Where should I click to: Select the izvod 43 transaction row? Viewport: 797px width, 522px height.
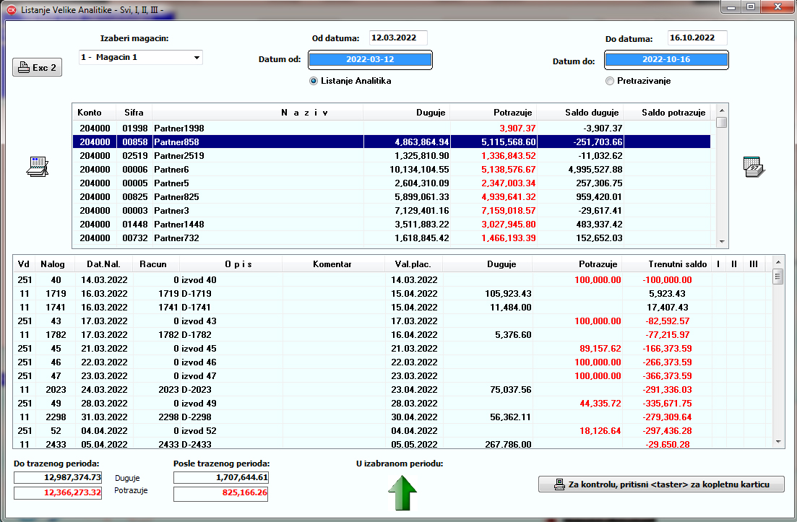point(392,321)
